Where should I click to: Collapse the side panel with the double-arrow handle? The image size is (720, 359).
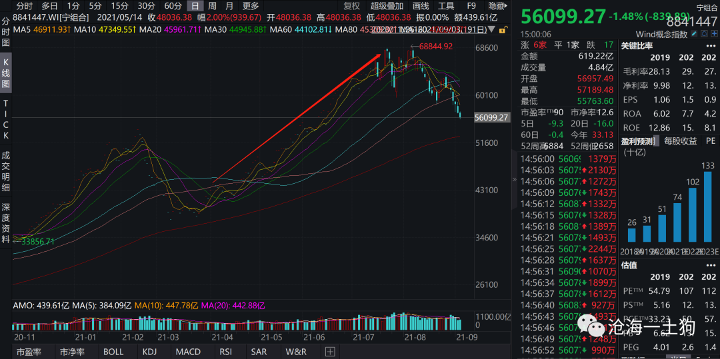(513, 179)
